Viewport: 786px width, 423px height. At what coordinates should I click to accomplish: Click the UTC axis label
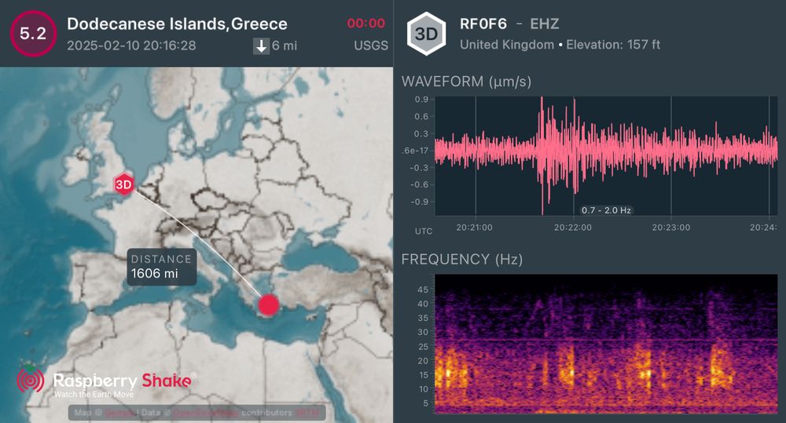pyautogui.click(x=424, y=232)
